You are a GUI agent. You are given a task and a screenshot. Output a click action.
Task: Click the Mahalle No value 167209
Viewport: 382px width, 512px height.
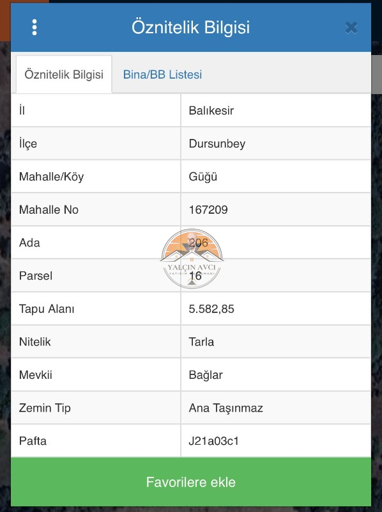point(208,210)
